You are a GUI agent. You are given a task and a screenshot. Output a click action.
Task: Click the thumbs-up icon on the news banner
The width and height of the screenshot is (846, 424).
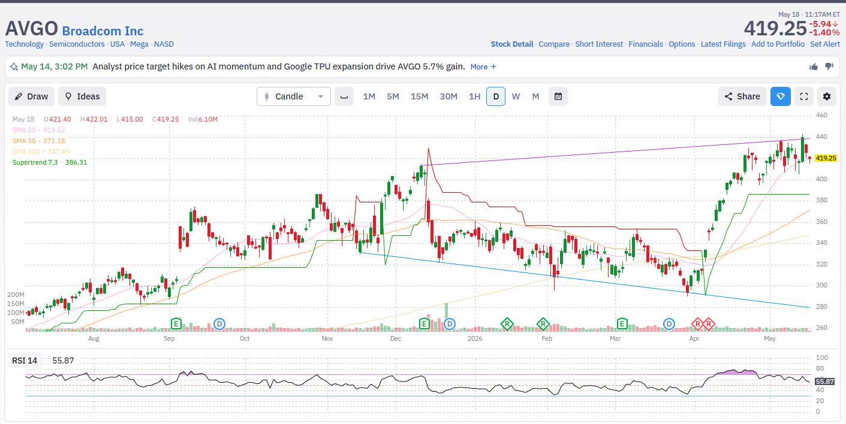(814, 66)
